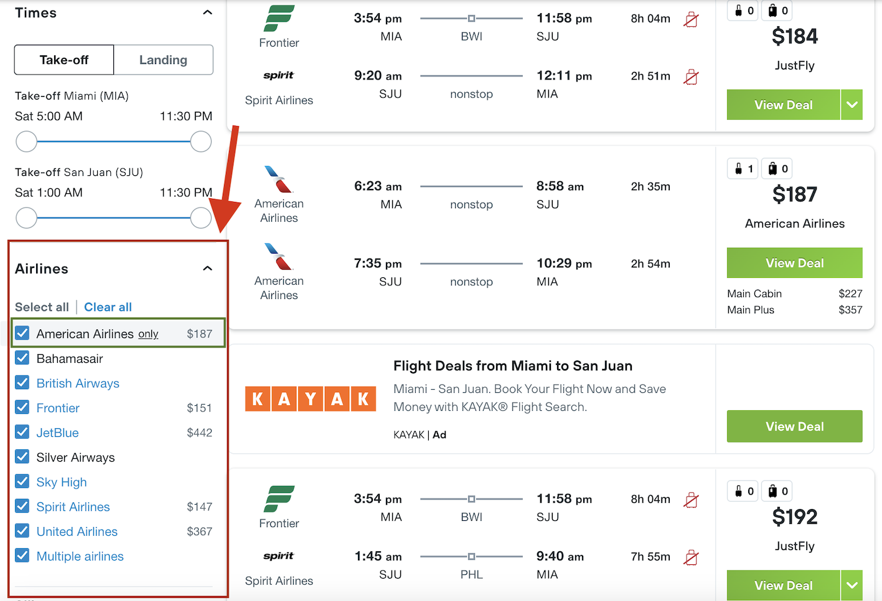
Task: Collapse the Times filter section
Action: click(208, 12)
